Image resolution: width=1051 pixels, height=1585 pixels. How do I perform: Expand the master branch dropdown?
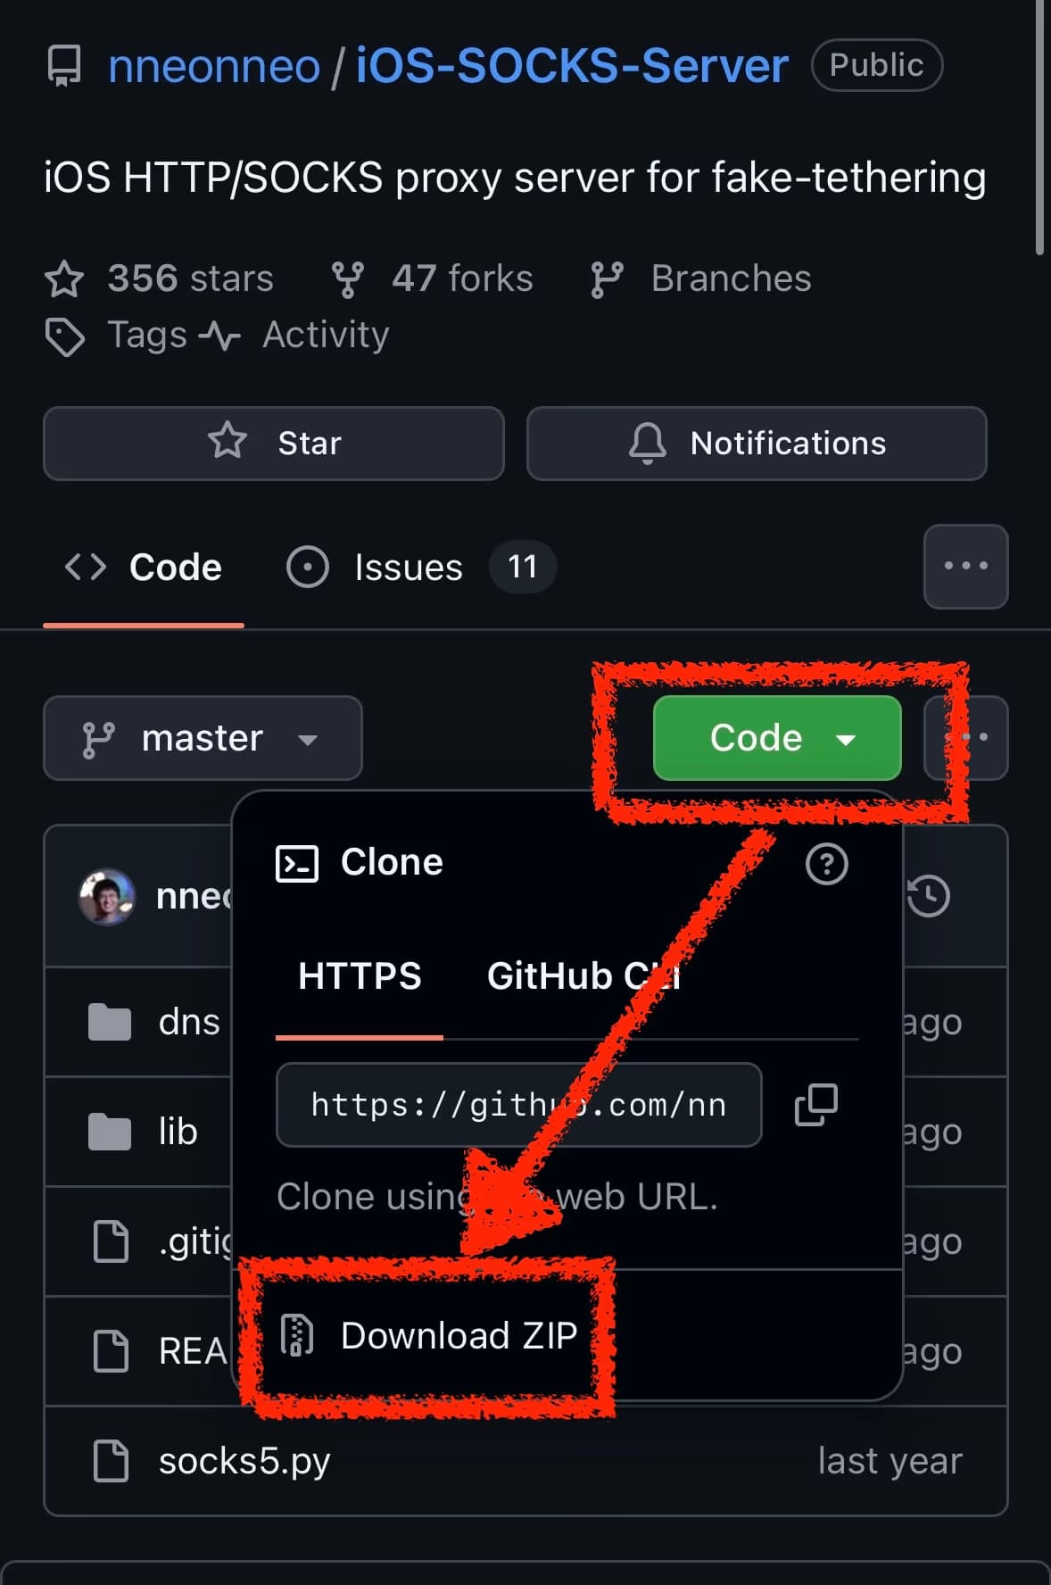[x=203, y=738]
